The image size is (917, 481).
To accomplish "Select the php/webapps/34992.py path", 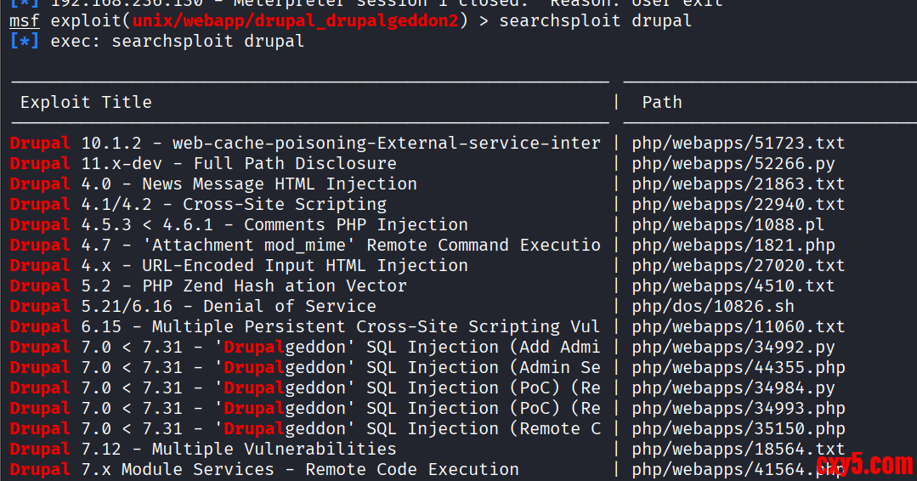I will (733, 348).
